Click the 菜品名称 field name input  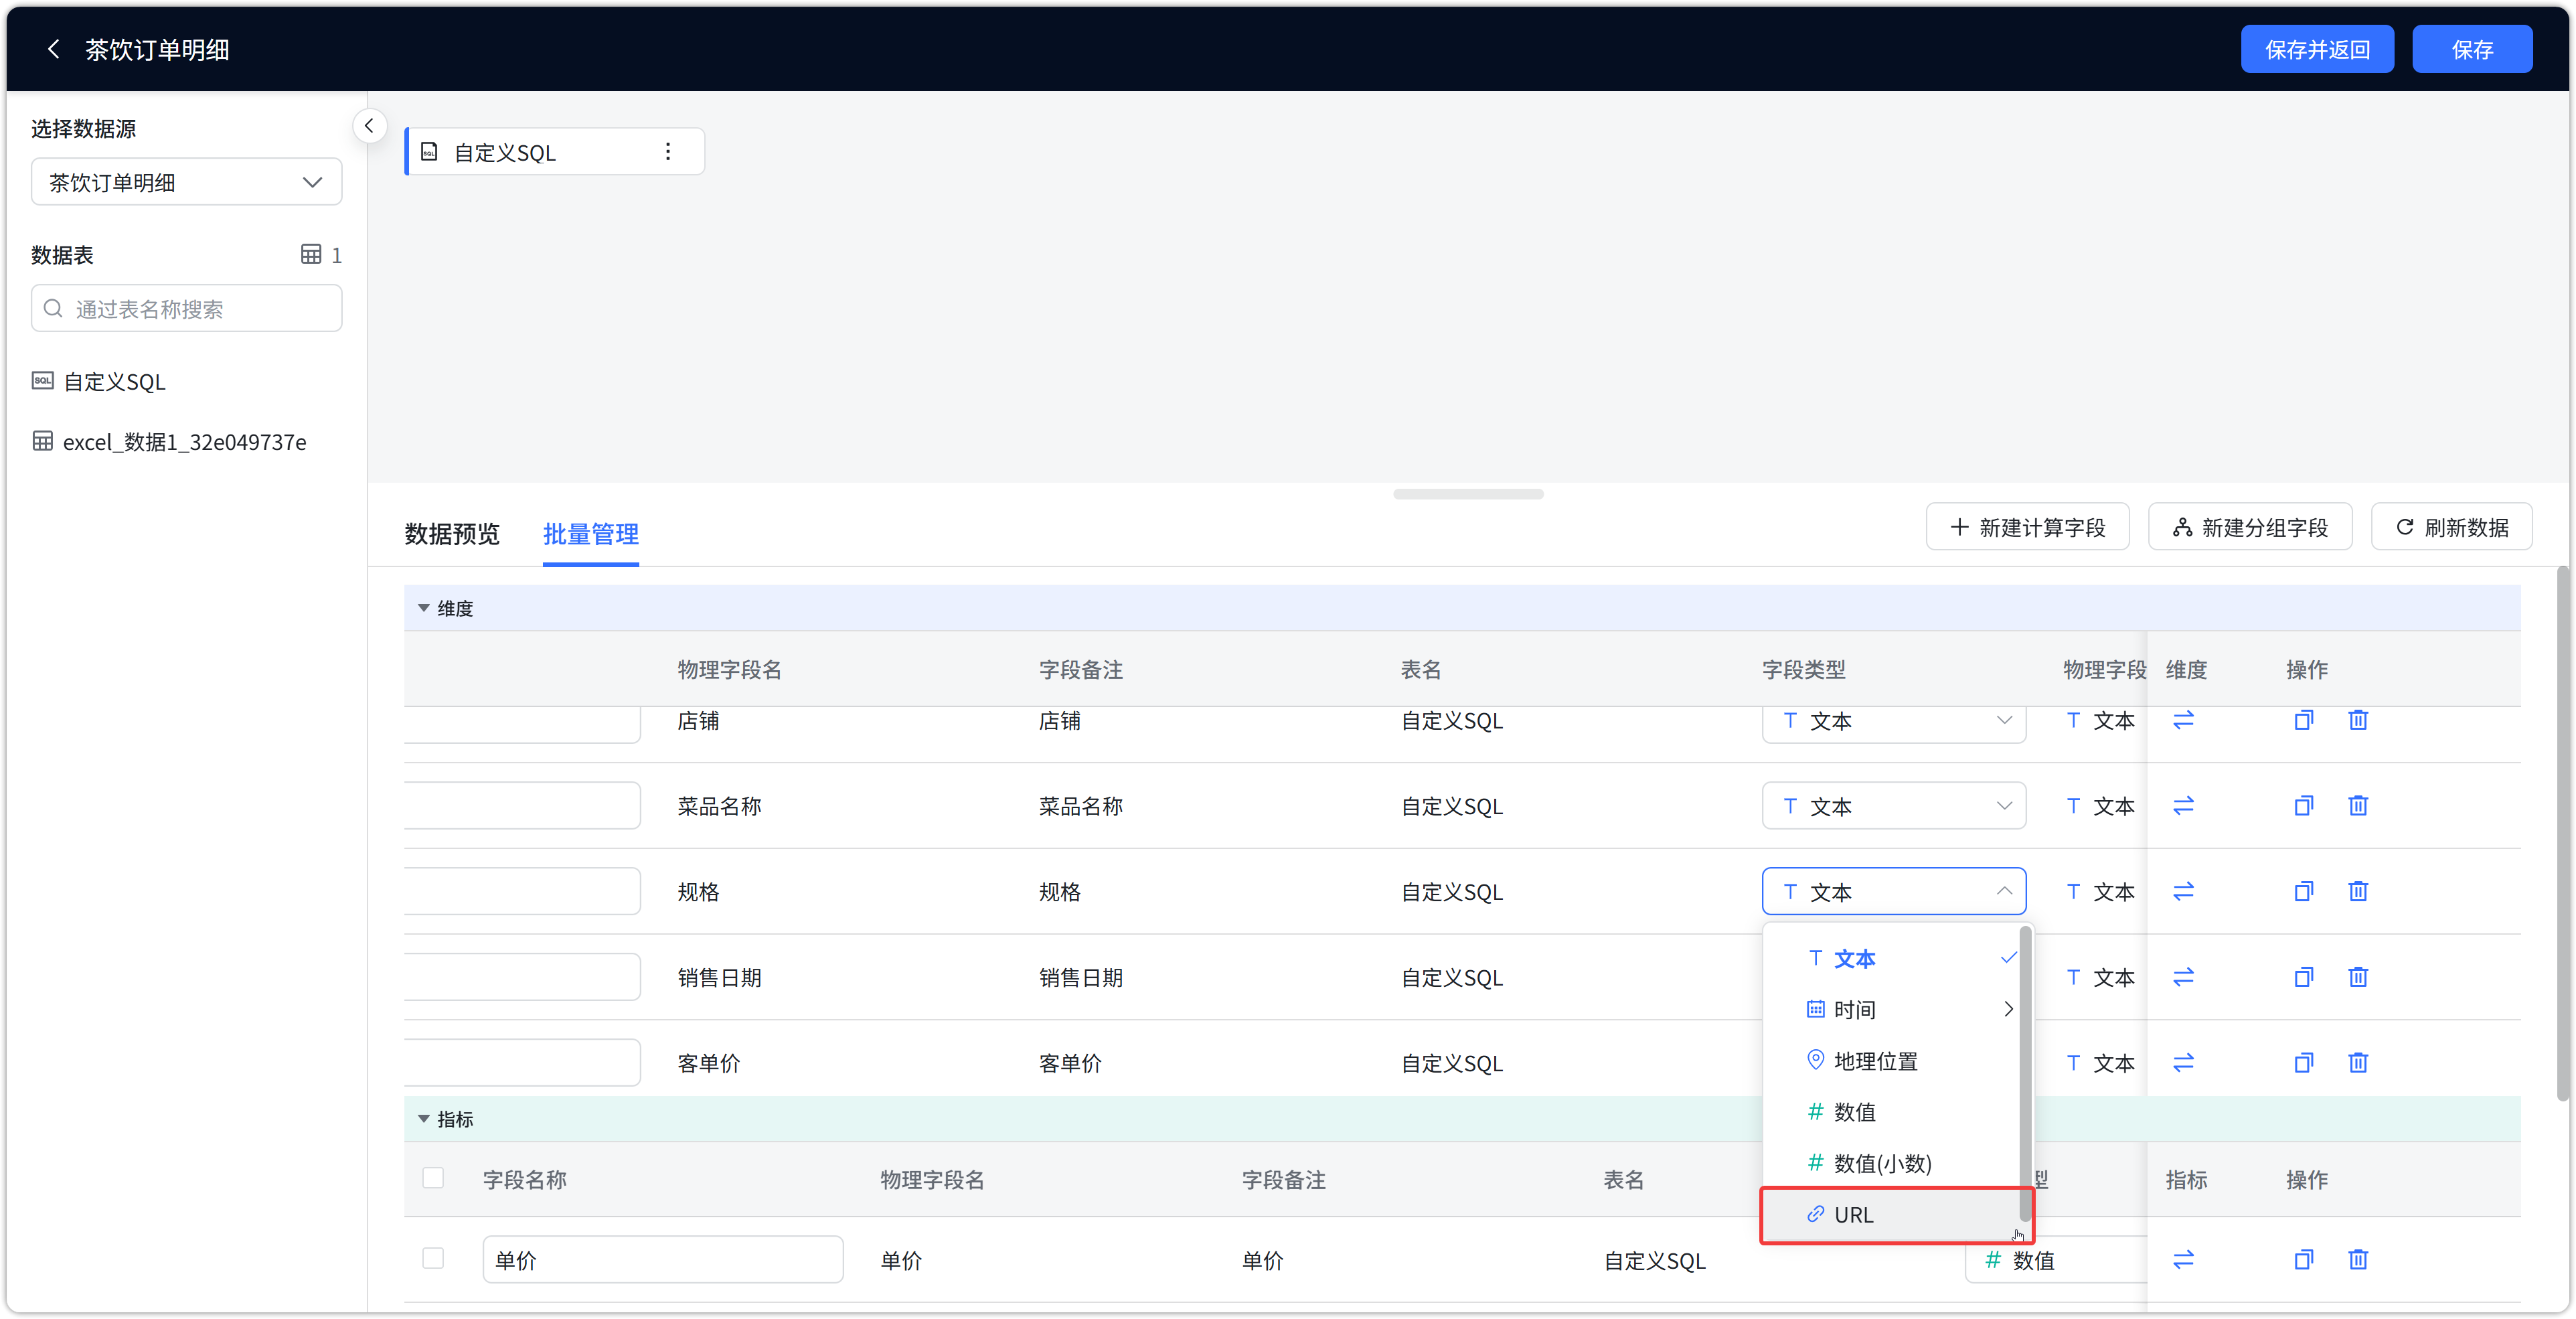(x=522, y=806)
